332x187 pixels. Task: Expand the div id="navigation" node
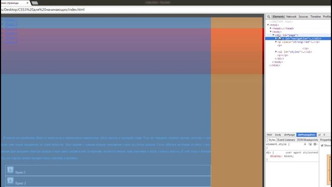[x=276, y=38]
